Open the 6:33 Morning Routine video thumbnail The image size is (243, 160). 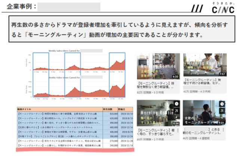[x=158, y=66]
